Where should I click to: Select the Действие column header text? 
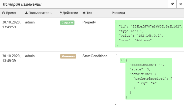tap(70, 13)
